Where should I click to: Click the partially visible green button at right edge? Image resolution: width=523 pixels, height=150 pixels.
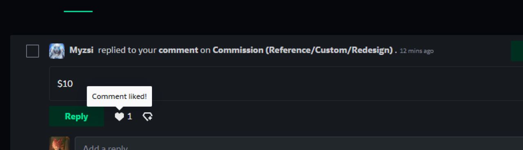pyautogui.click(x=517, y=51)
